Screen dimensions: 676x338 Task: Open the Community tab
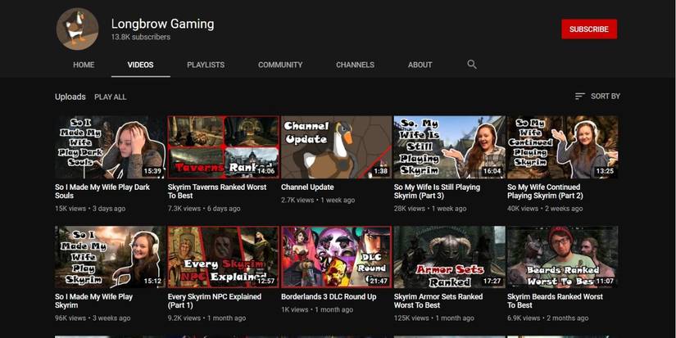(x=280, y=65)
